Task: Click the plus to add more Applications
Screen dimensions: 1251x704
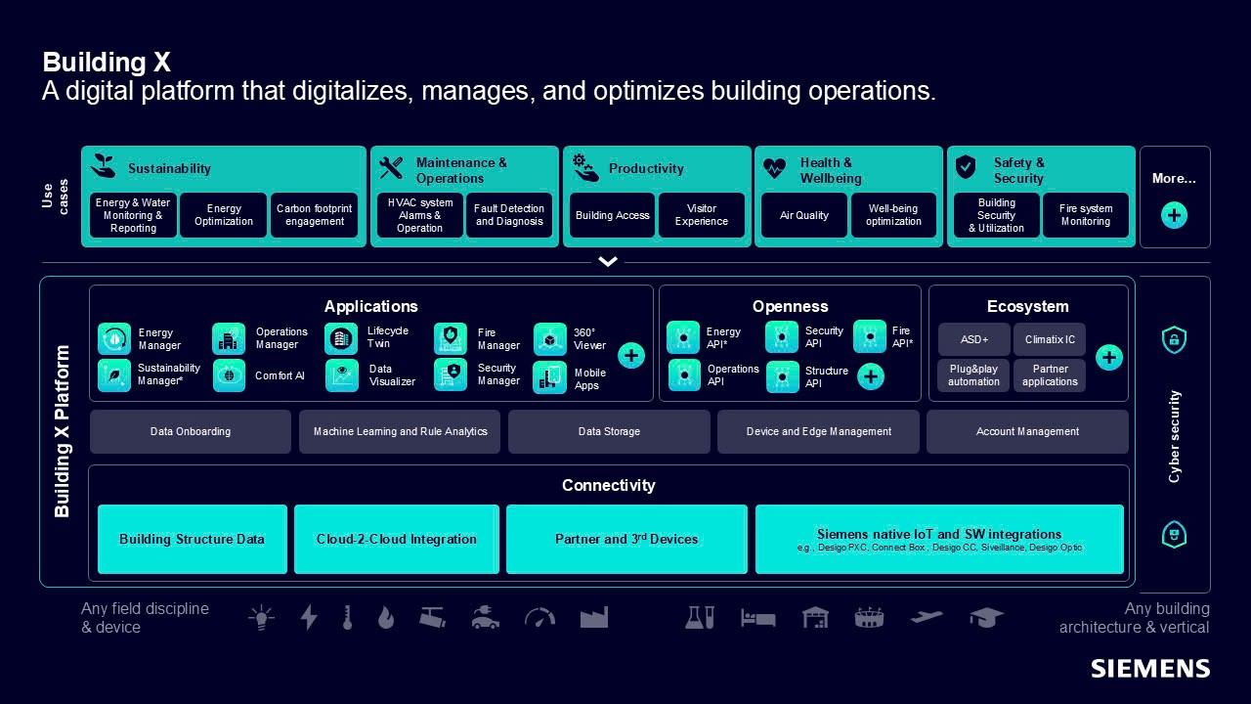Action: (x=631, y=356)
